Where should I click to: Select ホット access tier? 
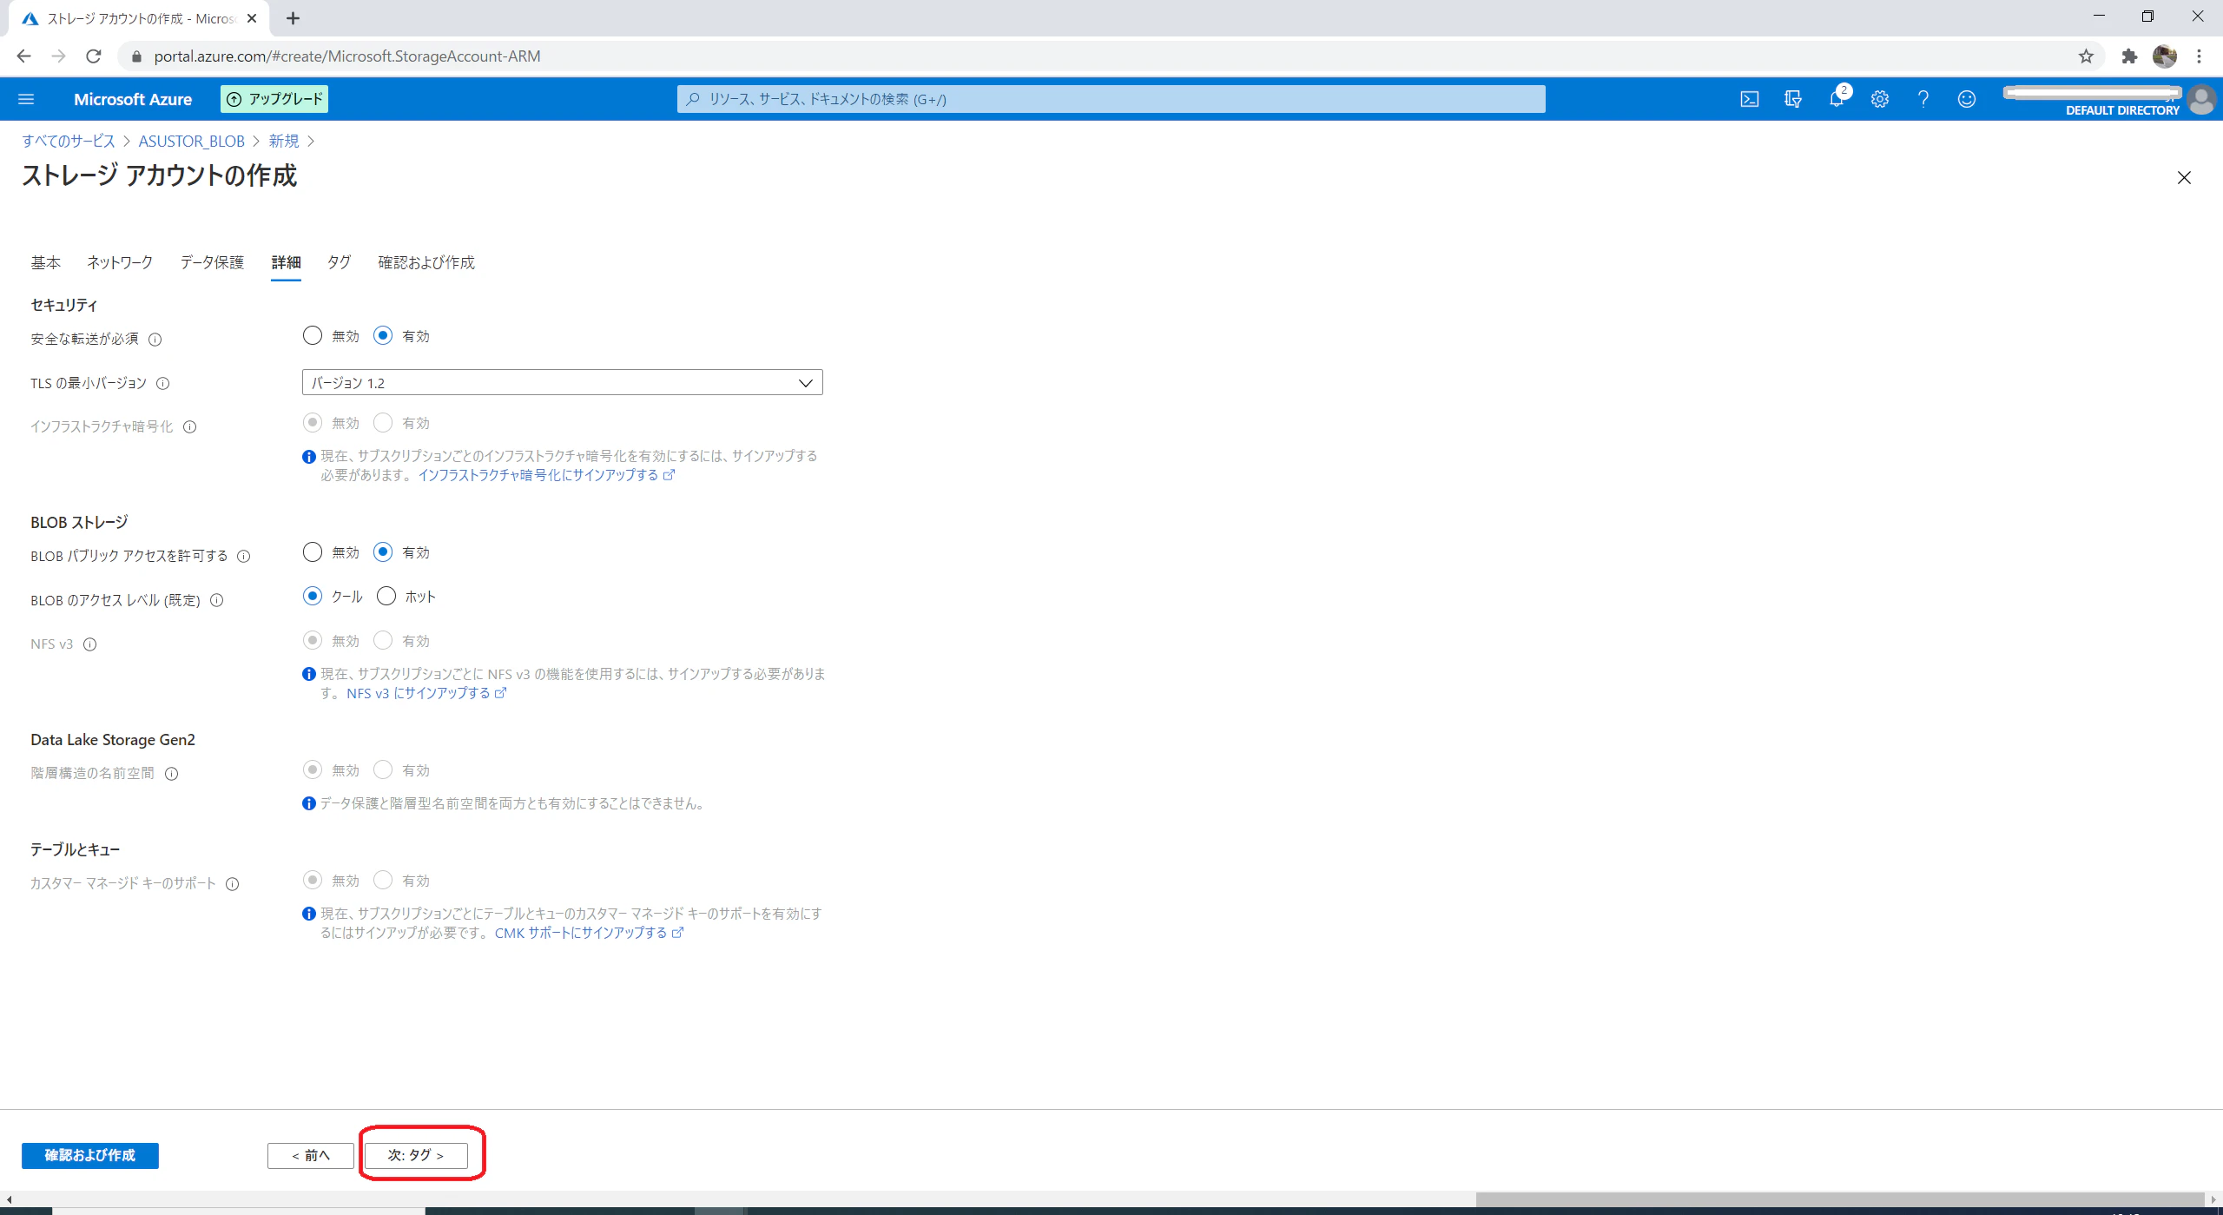(386, 596)
